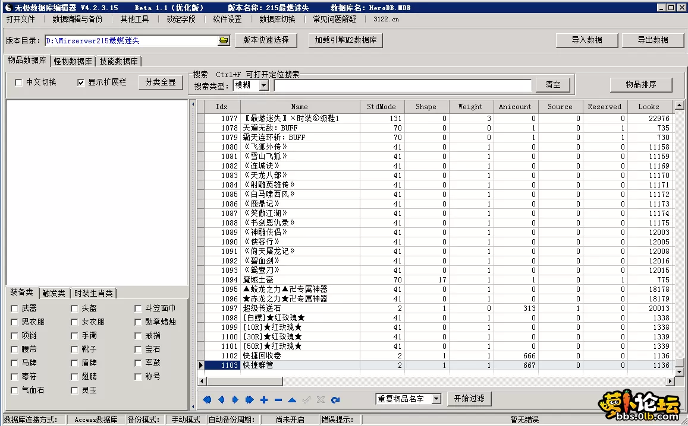Click scroll-up arrow of table scrollbar
This screenshot has height=426, width=688.
tap(679, 105)
